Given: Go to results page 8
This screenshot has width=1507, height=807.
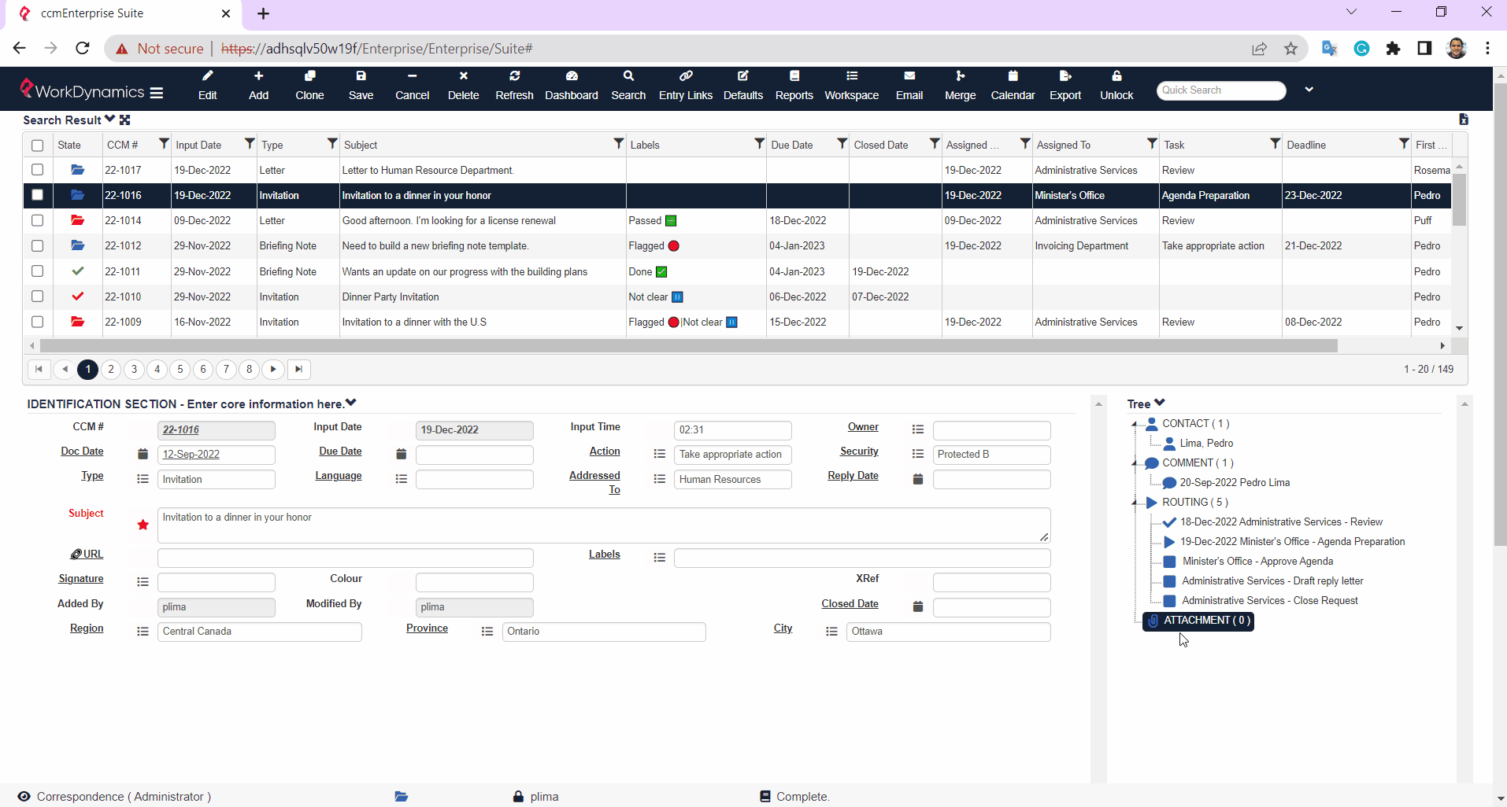Looking at the screenshot, I should [250, 369].
